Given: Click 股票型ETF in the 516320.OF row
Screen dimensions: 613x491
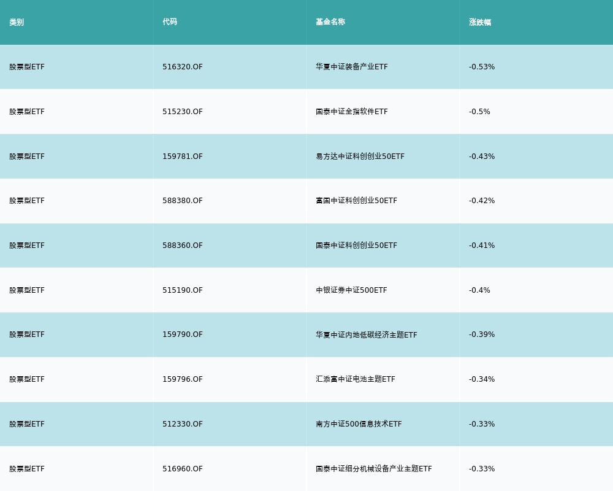Looking at the screenshot, I should [27, 67].
